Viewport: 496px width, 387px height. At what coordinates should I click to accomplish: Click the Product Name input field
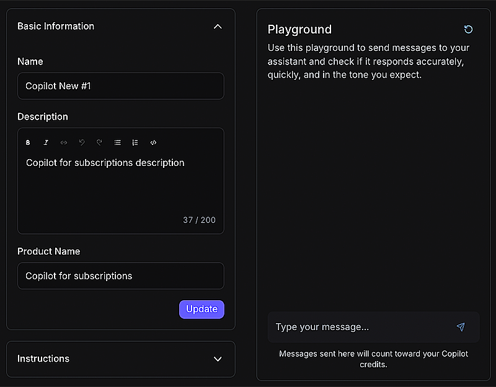coord(121,276)
